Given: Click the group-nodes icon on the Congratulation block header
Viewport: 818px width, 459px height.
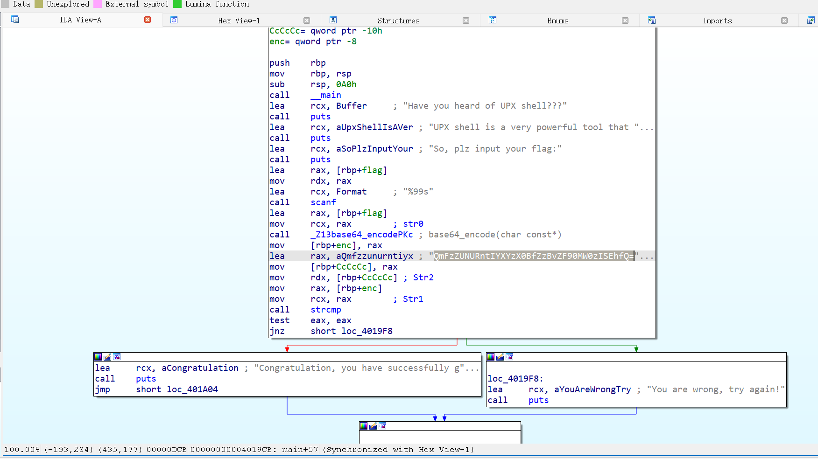Looking at the screenshot, I should [116, 357].
